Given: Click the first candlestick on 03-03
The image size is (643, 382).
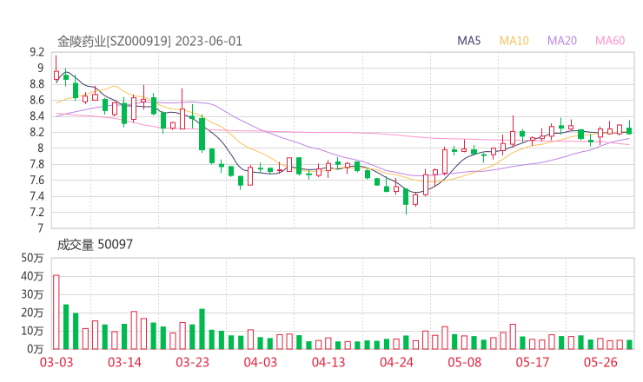Looking at the screenshot, I should [x=56, y=69].
